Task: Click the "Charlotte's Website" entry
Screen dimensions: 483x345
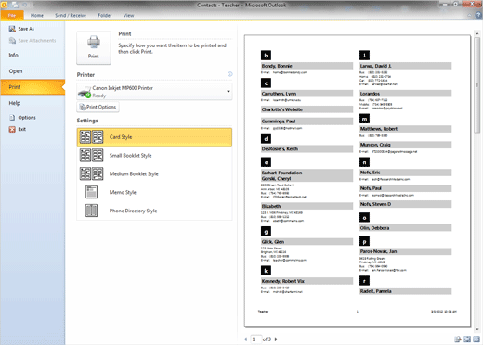Action: click(x=307, y=109)
